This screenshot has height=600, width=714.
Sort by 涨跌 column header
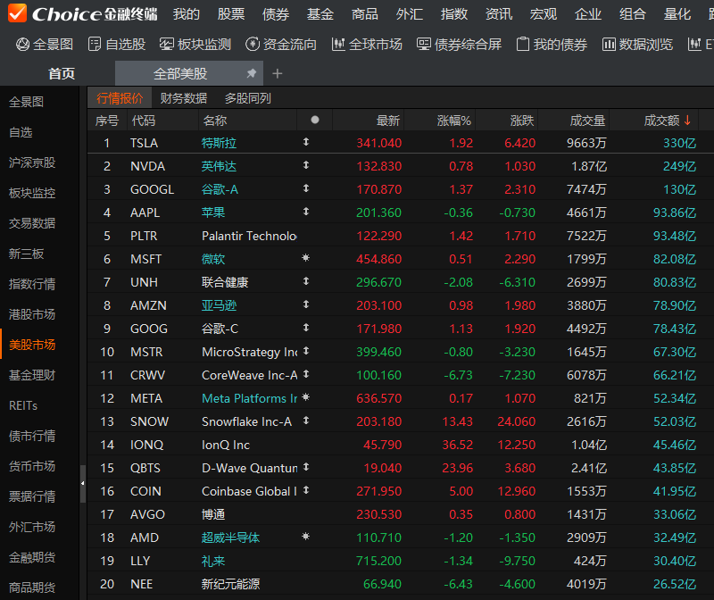click(522, 121)
